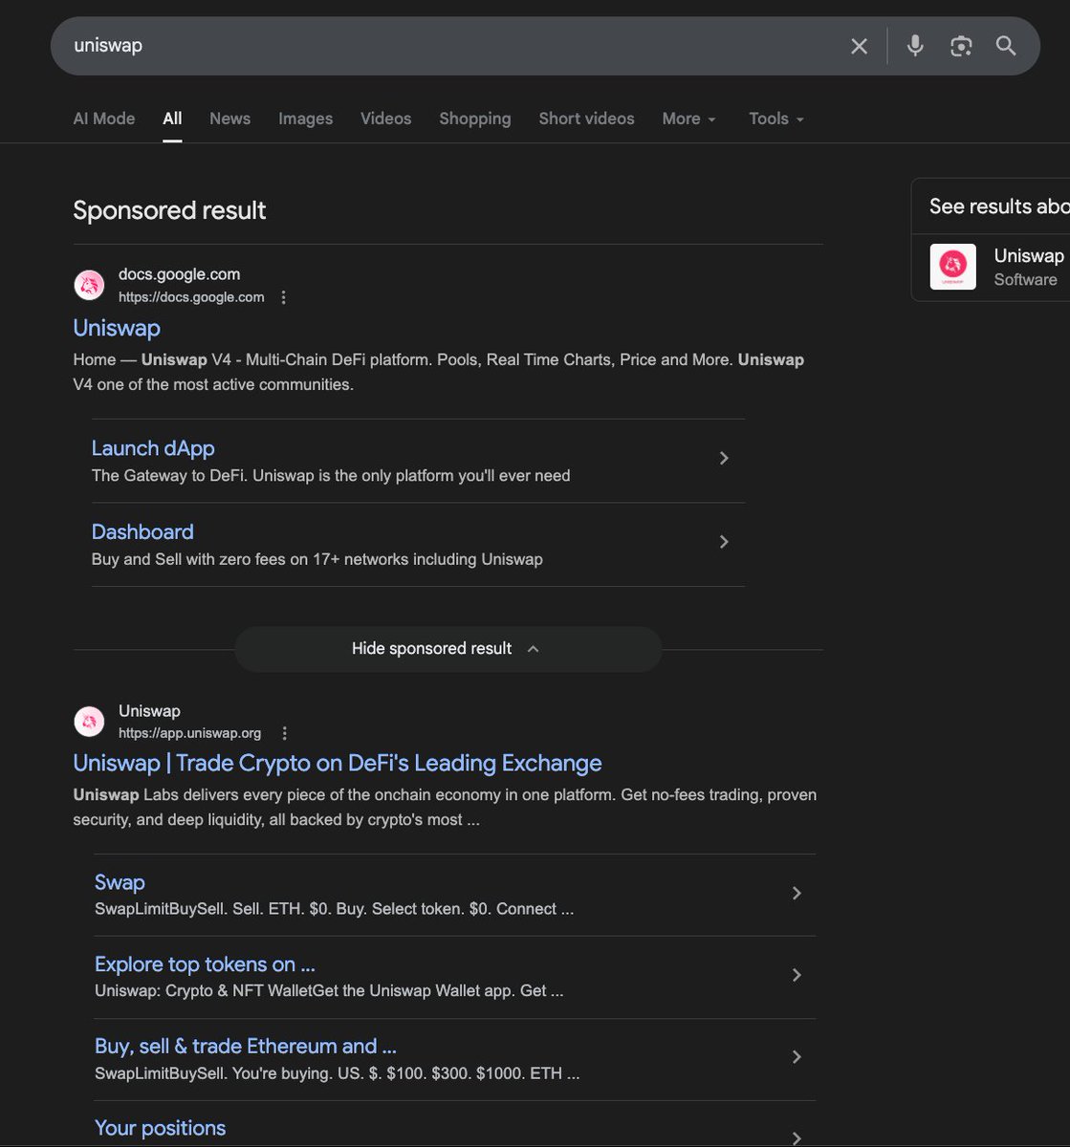
Task: Clear the search box with X icon
Action: (859, 46)
